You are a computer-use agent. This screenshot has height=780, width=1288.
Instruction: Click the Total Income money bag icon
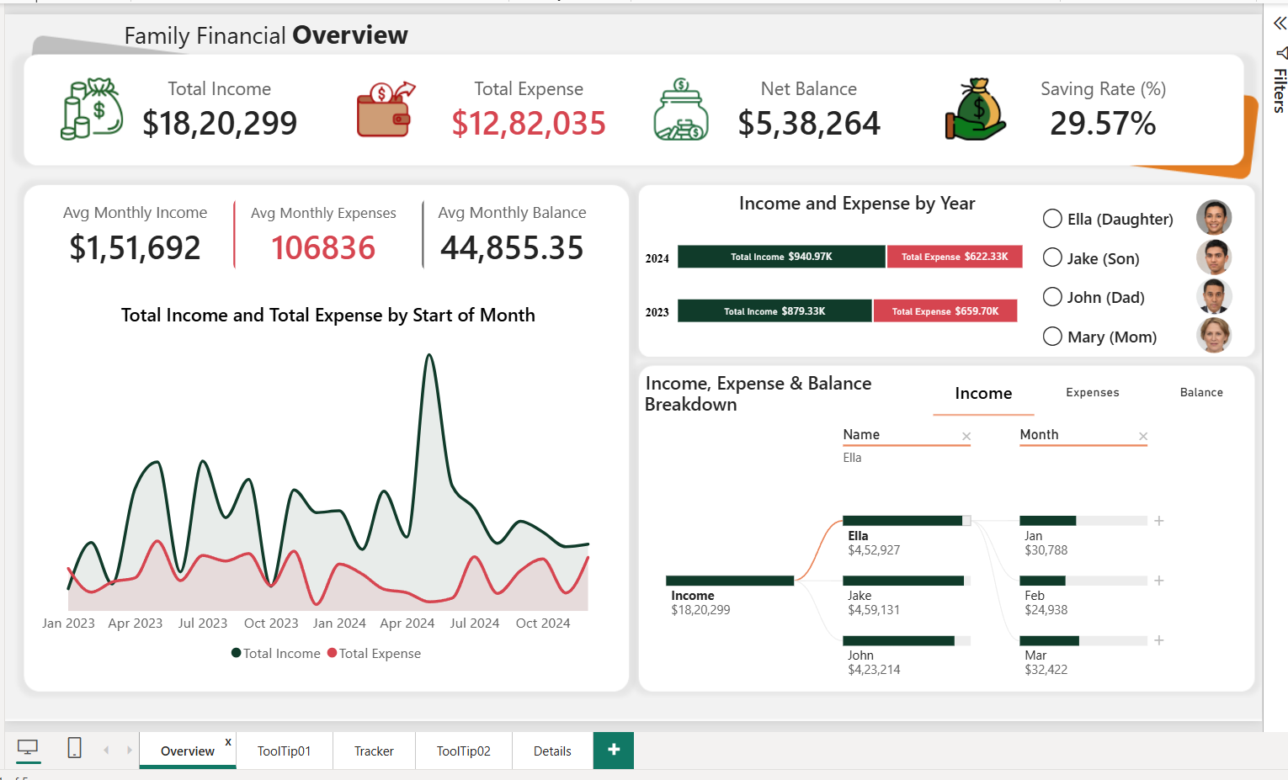point(93,109)
